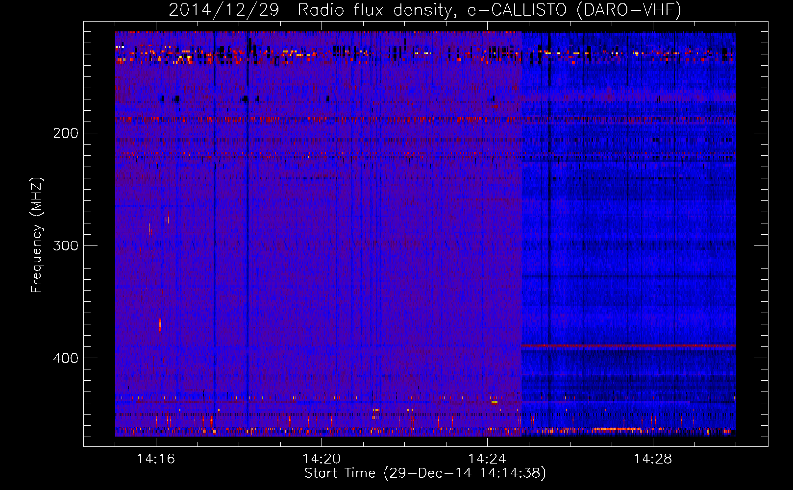Select the 'Frequency (MHZ)' y-axis label

click(x=37, y=235)
